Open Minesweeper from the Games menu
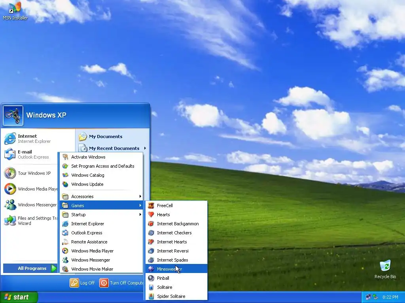The height and width of the screenshot is (303, 405). tap(176, 269)
